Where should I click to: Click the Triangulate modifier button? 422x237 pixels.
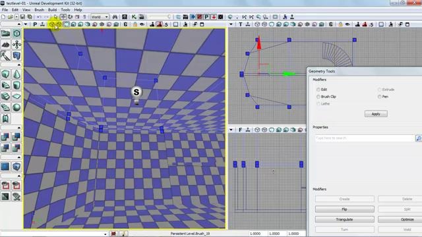[344, 219]
